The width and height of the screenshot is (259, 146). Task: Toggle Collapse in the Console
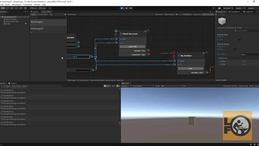click(x=7, y=86)
